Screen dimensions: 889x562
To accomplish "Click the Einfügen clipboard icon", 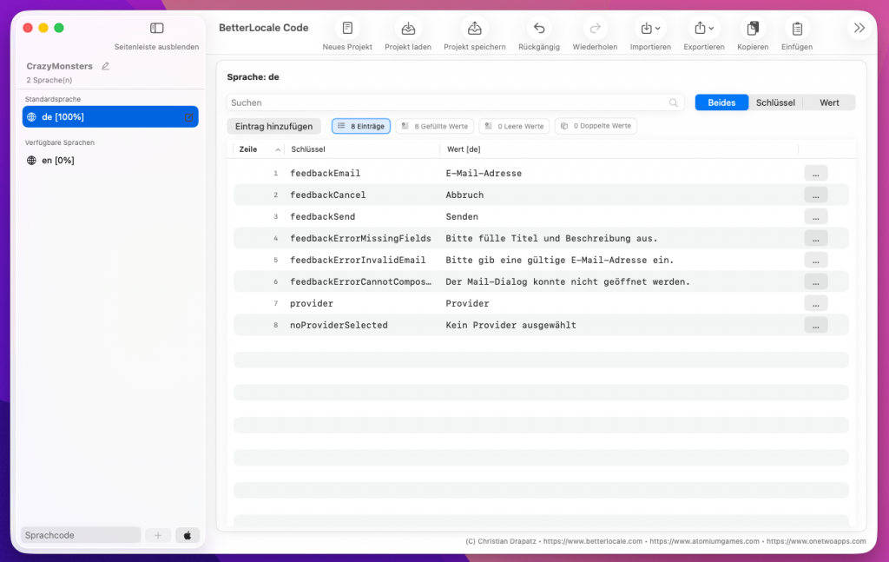I will click(x=797, y=29).
